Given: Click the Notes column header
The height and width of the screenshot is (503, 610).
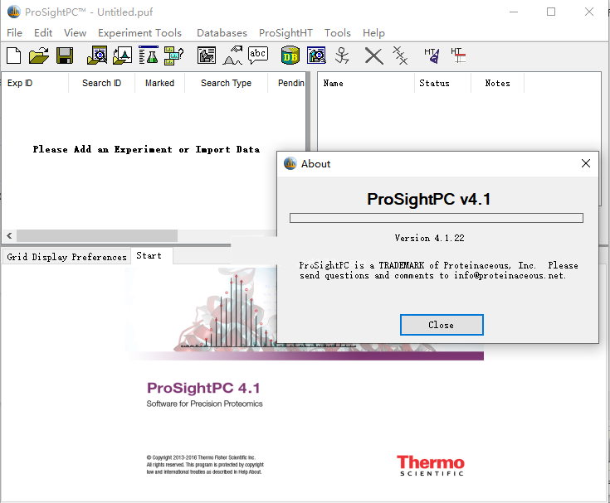Looking at the screenshot, I should point(498,83).
